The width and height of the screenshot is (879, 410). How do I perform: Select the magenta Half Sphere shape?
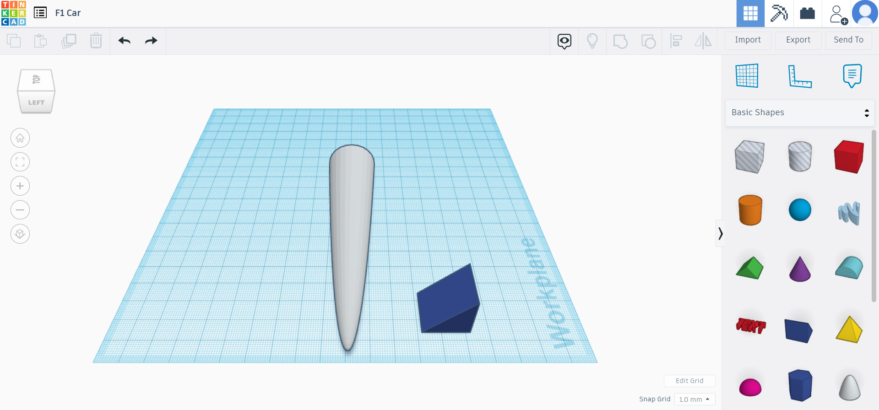[750, 387]
